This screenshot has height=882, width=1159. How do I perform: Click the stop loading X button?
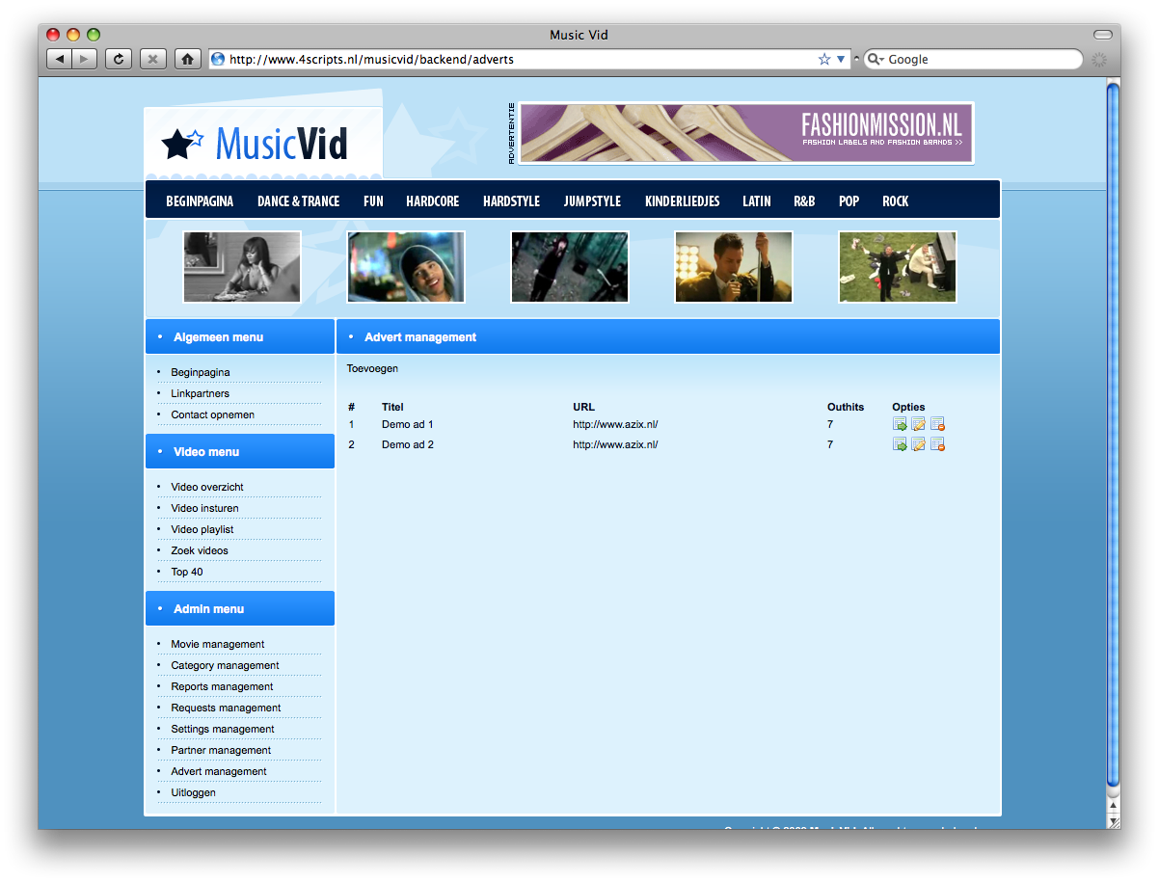pyautogui.click(x=152, y=59)
